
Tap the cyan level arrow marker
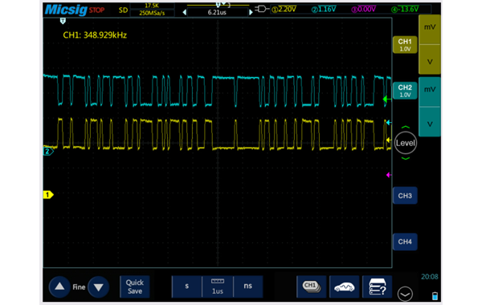[389, 123]
